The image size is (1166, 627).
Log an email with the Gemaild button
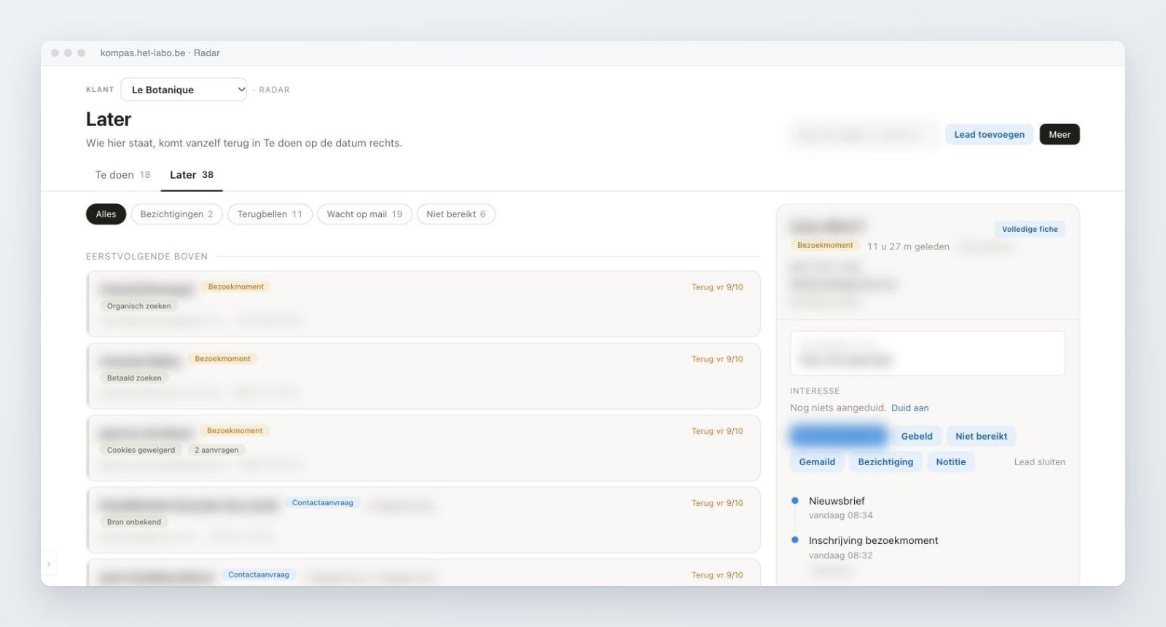(x=817, y=462)
